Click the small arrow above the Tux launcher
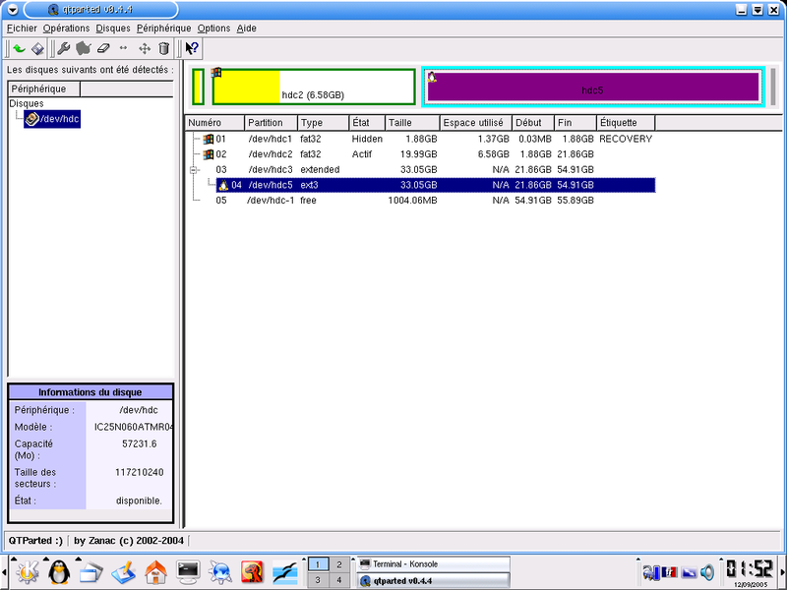The width and height of the screenshot is (787, 590). (45, 559)
